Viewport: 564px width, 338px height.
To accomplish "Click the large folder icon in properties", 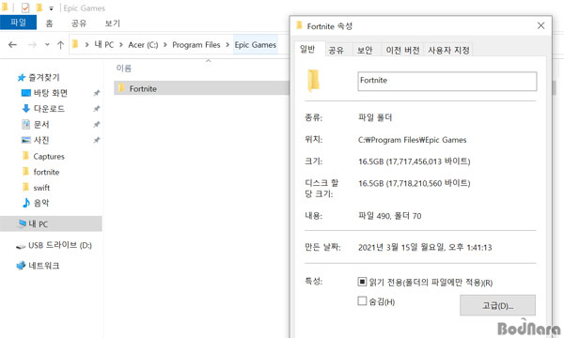I will point(313,81).
